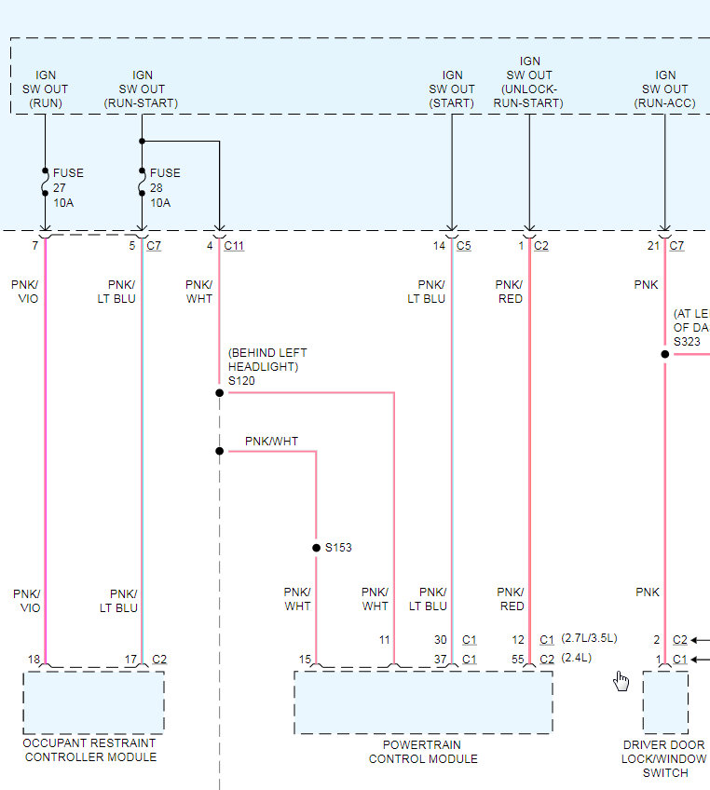
Task: Click C2 link above pin 1 PNK/RED
Action: click(541, 246)
